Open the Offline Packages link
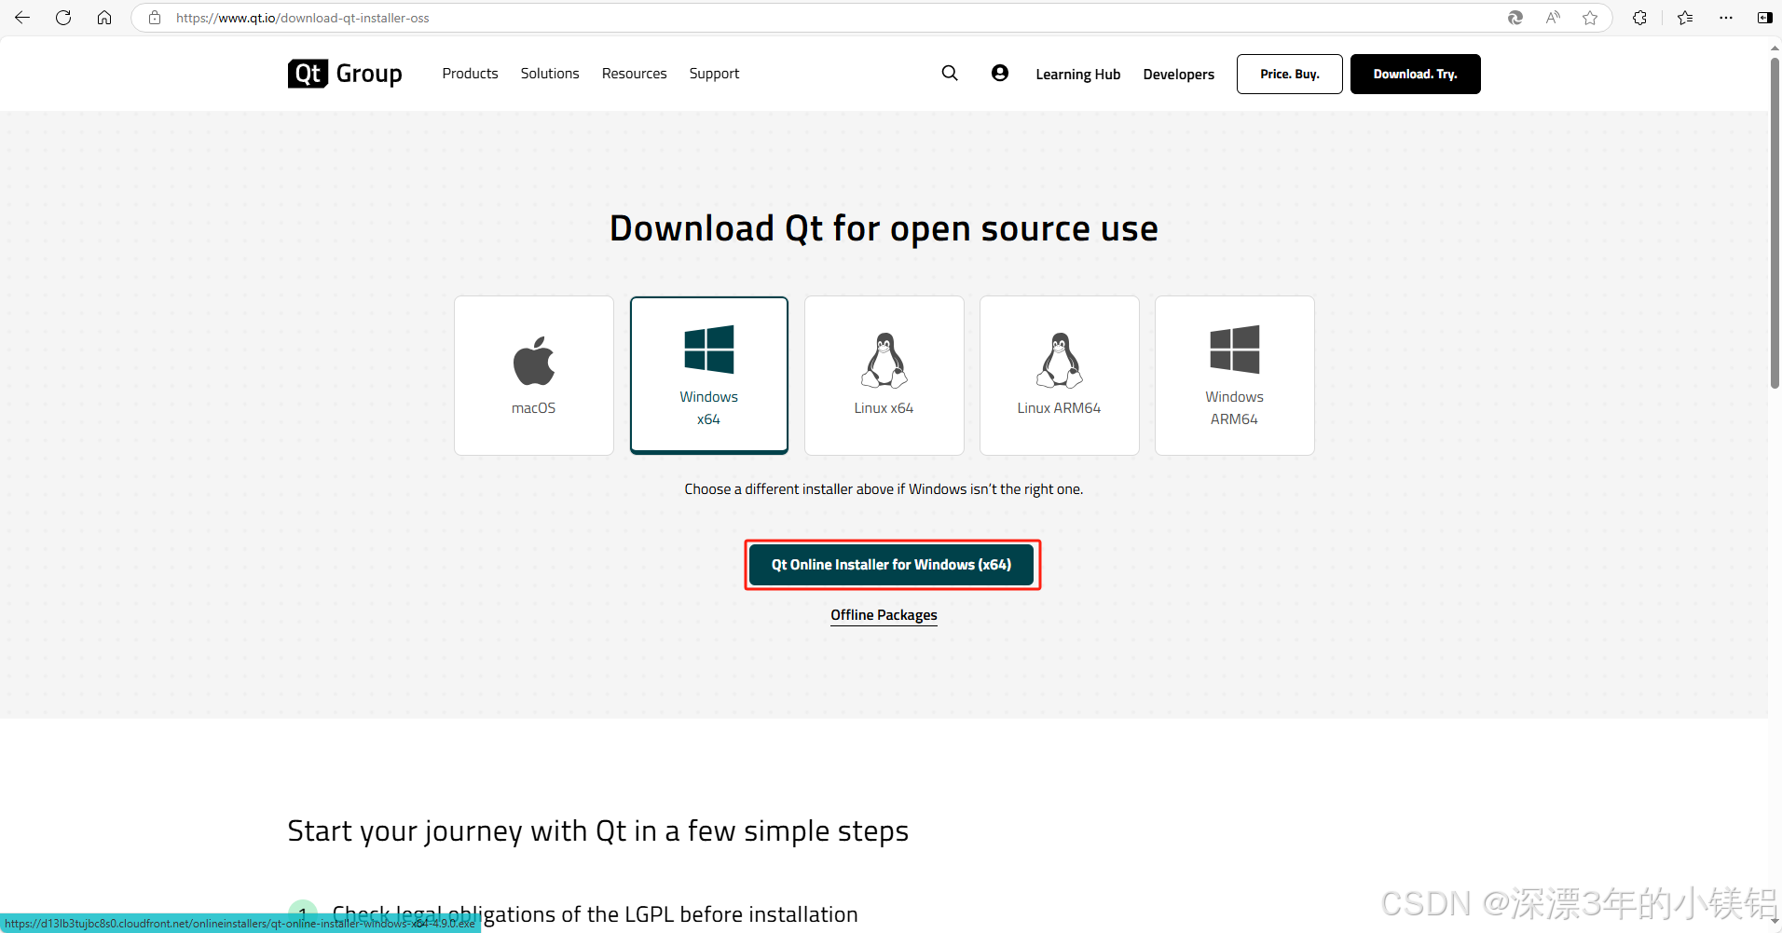The height and width of the screenshot is (933, 1782). (x=884, y=615)
